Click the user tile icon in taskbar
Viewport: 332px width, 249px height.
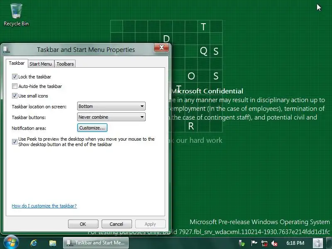coord(318,243)
